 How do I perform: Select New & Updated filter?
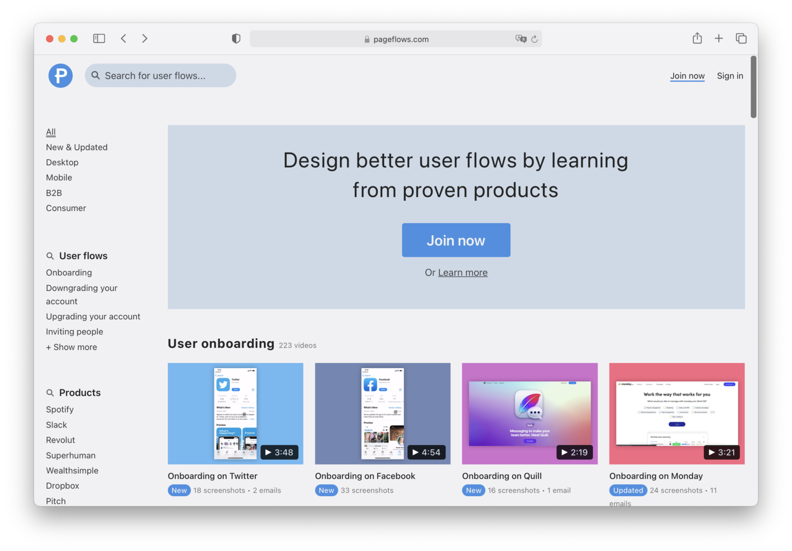pos(77,147)
